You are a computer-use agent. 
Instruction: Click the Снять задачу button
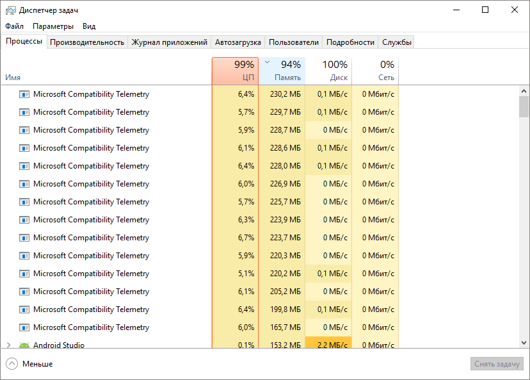[x=497, y=364]
